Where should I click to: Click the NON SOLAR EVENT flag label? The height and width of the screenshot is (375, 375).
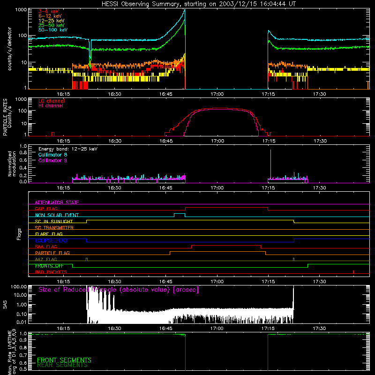click(57, 215)
